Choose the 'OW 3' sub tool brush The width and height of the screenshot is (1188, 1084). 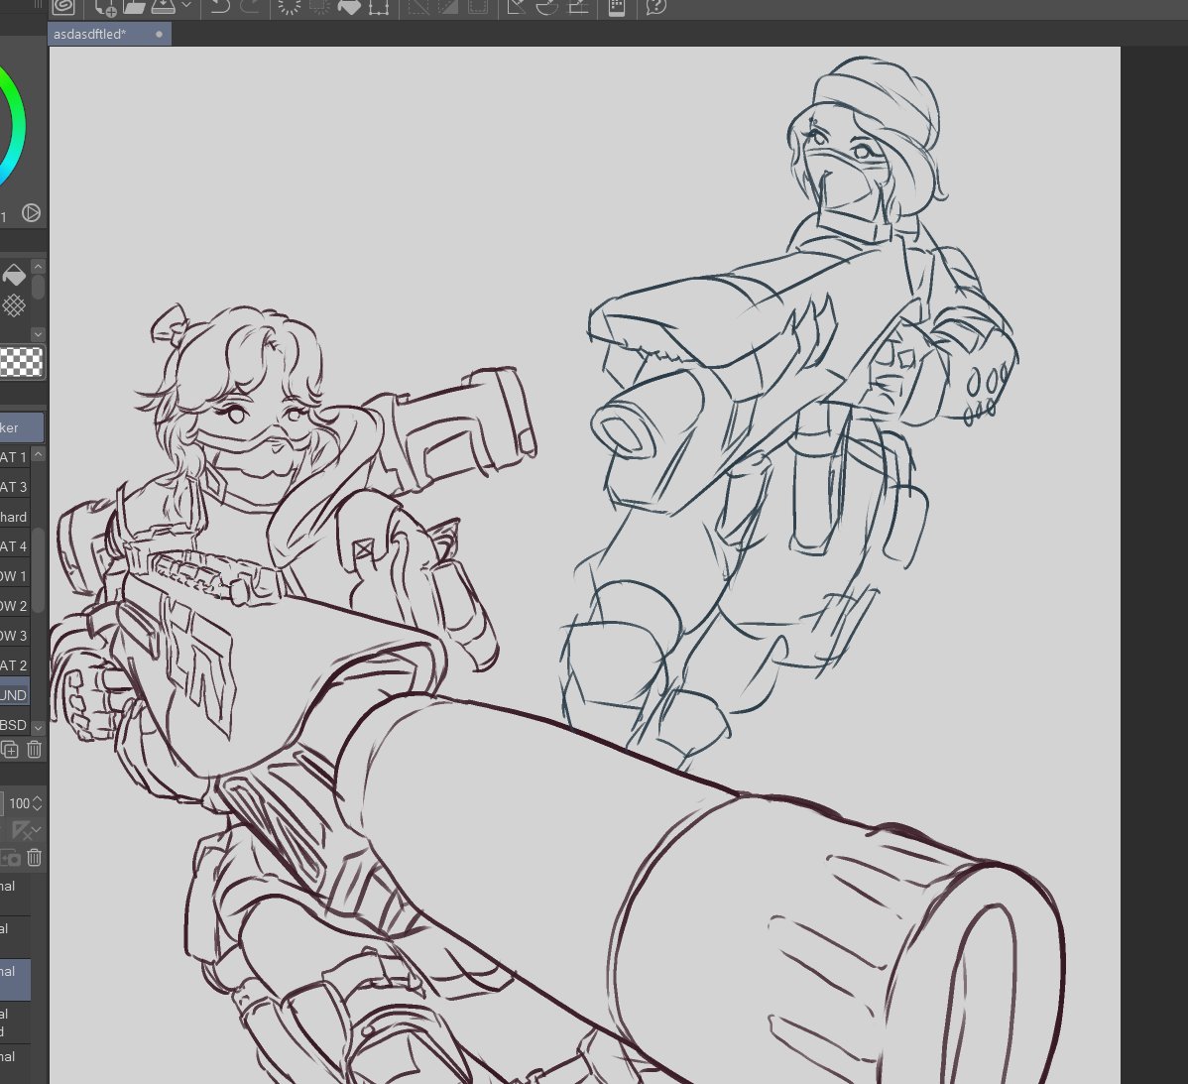pos(15,636)
